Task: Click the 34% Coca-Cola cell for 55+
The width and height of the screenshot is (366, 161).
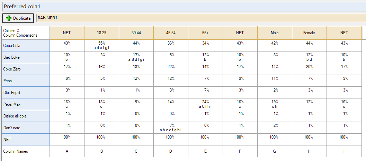Action: tap(205, 46)
